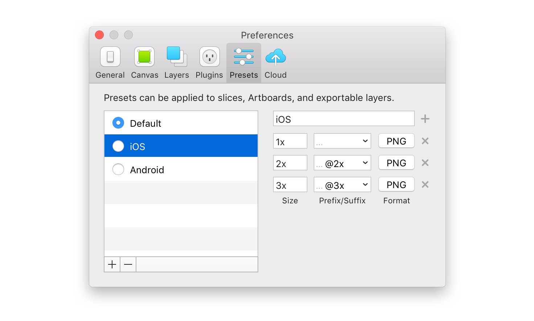Viewport: 534px width, 321px height.
Task: Switch to the Layers preferences icon
Action: (x=177, y=63)
